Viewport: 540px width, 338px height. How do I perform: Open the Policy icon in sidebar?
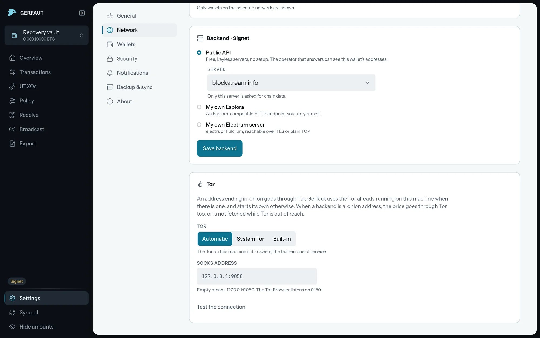12,101
